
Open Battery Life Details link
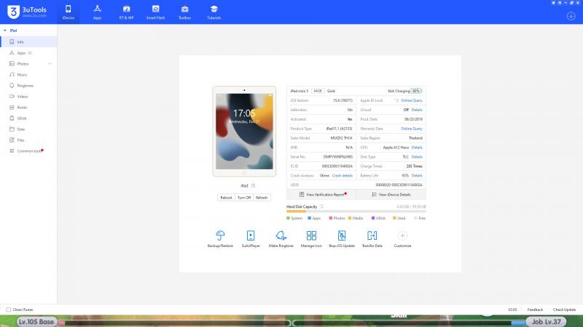click(417, 176)
